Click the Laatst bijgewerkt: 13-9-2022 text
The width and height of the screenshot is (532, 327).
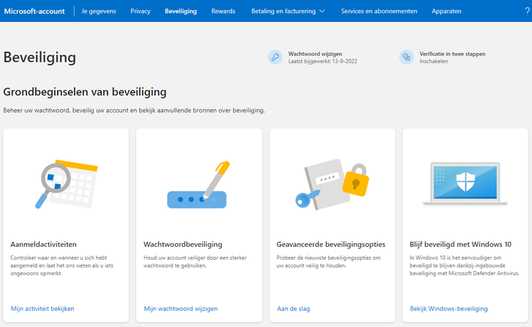[x=322, y=62]
